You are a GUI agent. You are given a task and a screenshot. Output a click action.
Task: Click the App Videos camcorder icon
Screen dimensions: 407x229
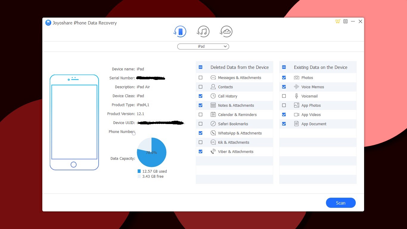pyautogui.click(x=296, y=114)
